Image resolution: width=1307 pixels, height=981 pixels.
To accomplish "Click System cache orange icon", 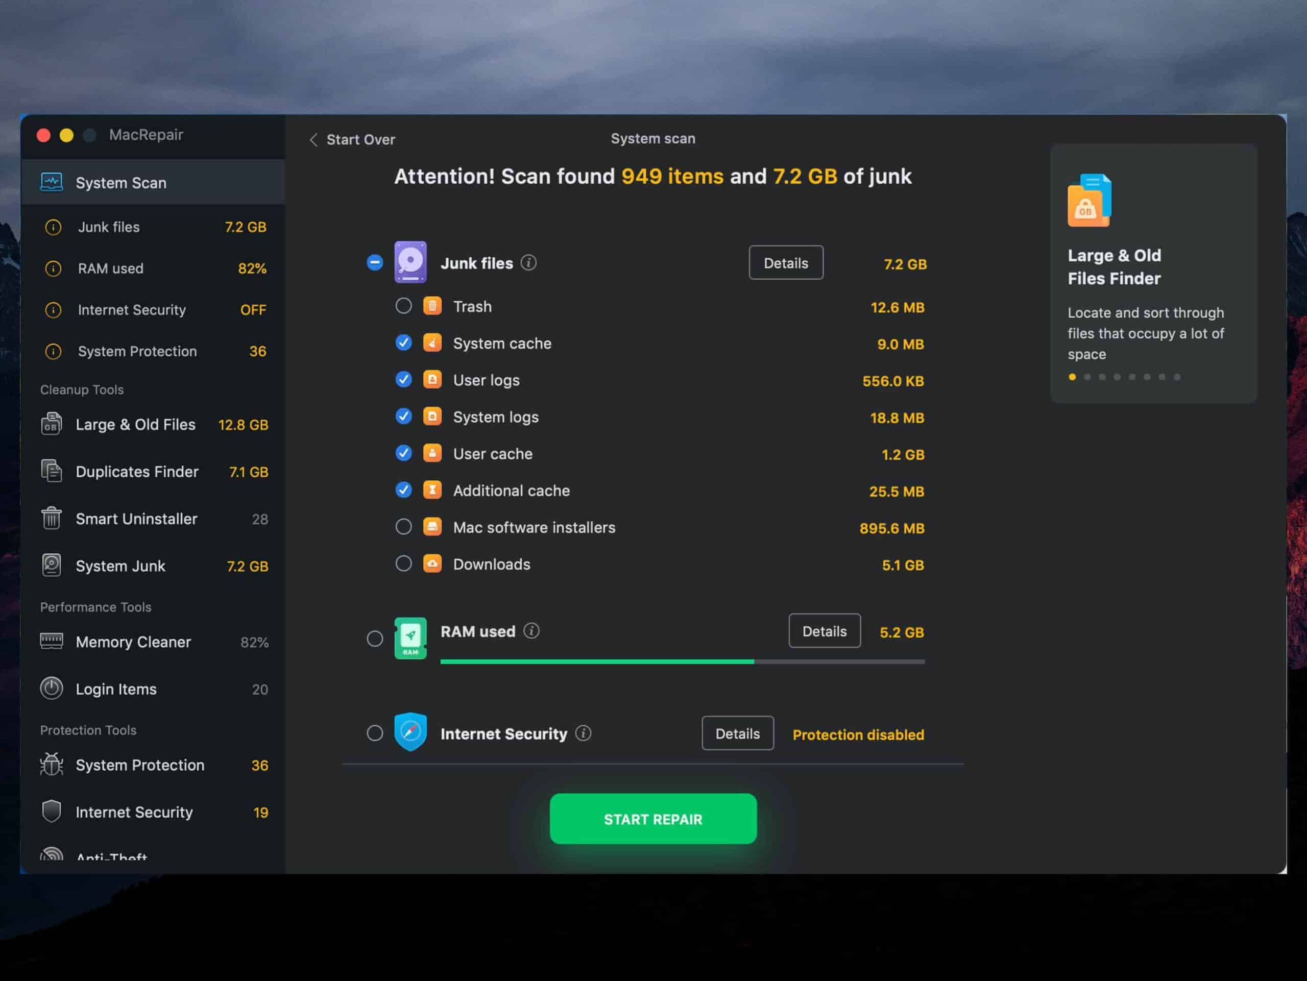I will tap(432, 342).
